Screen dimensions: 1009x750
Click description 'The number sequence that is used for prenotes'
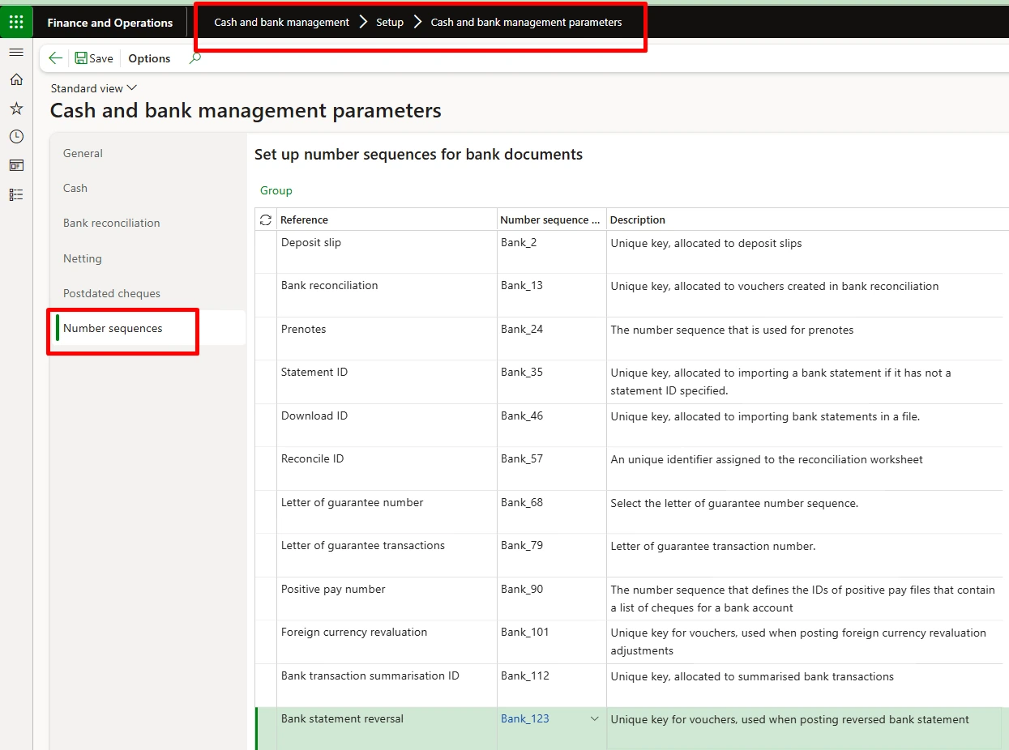(732, 330)
